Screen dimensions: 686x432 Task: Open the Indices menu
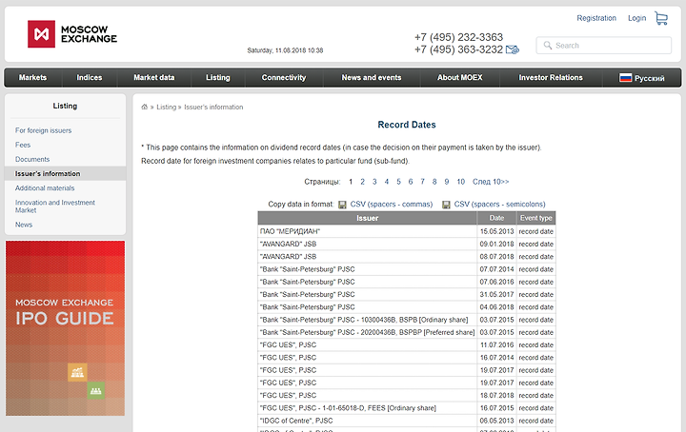tap(90, 78)
